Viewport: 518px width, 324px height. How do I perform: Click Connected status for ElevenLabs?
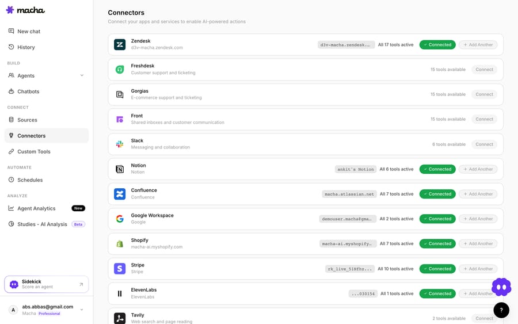pos(437,293)
